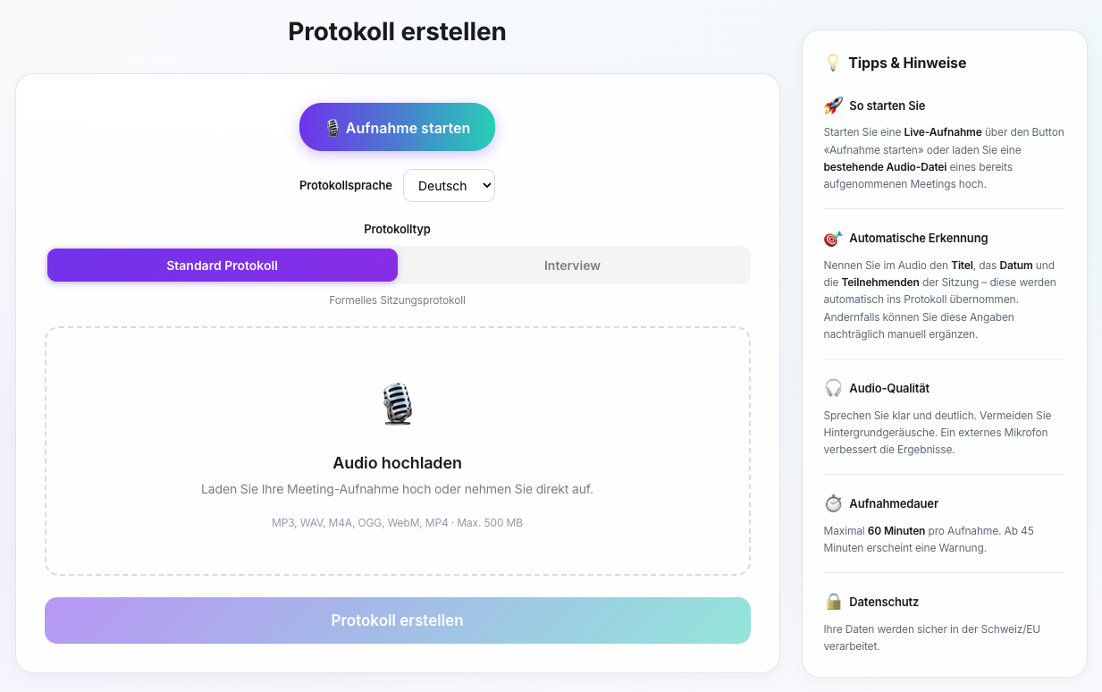Click the Formelles Sitzungsprotokoll description text

397,300
